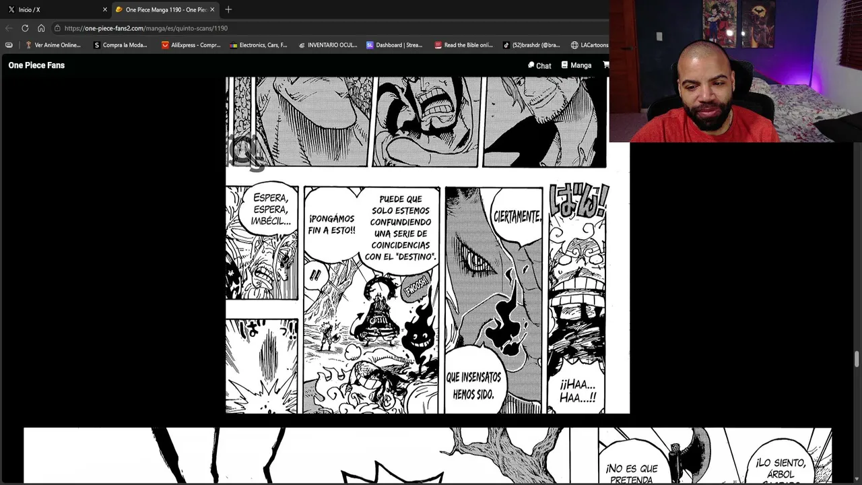Click the "¡Pongámos fin a esto!!" speech bubble
The width and height of the screenshot is (862, 485).
coord(331,224)
